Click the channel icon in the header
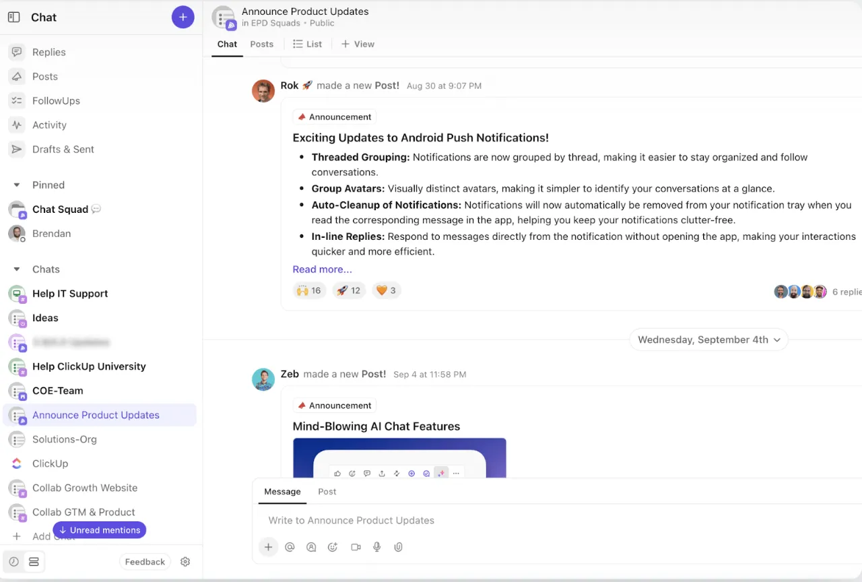Viewport: 862px width, 582px height. pyautogui.click(x=224, y=18)
